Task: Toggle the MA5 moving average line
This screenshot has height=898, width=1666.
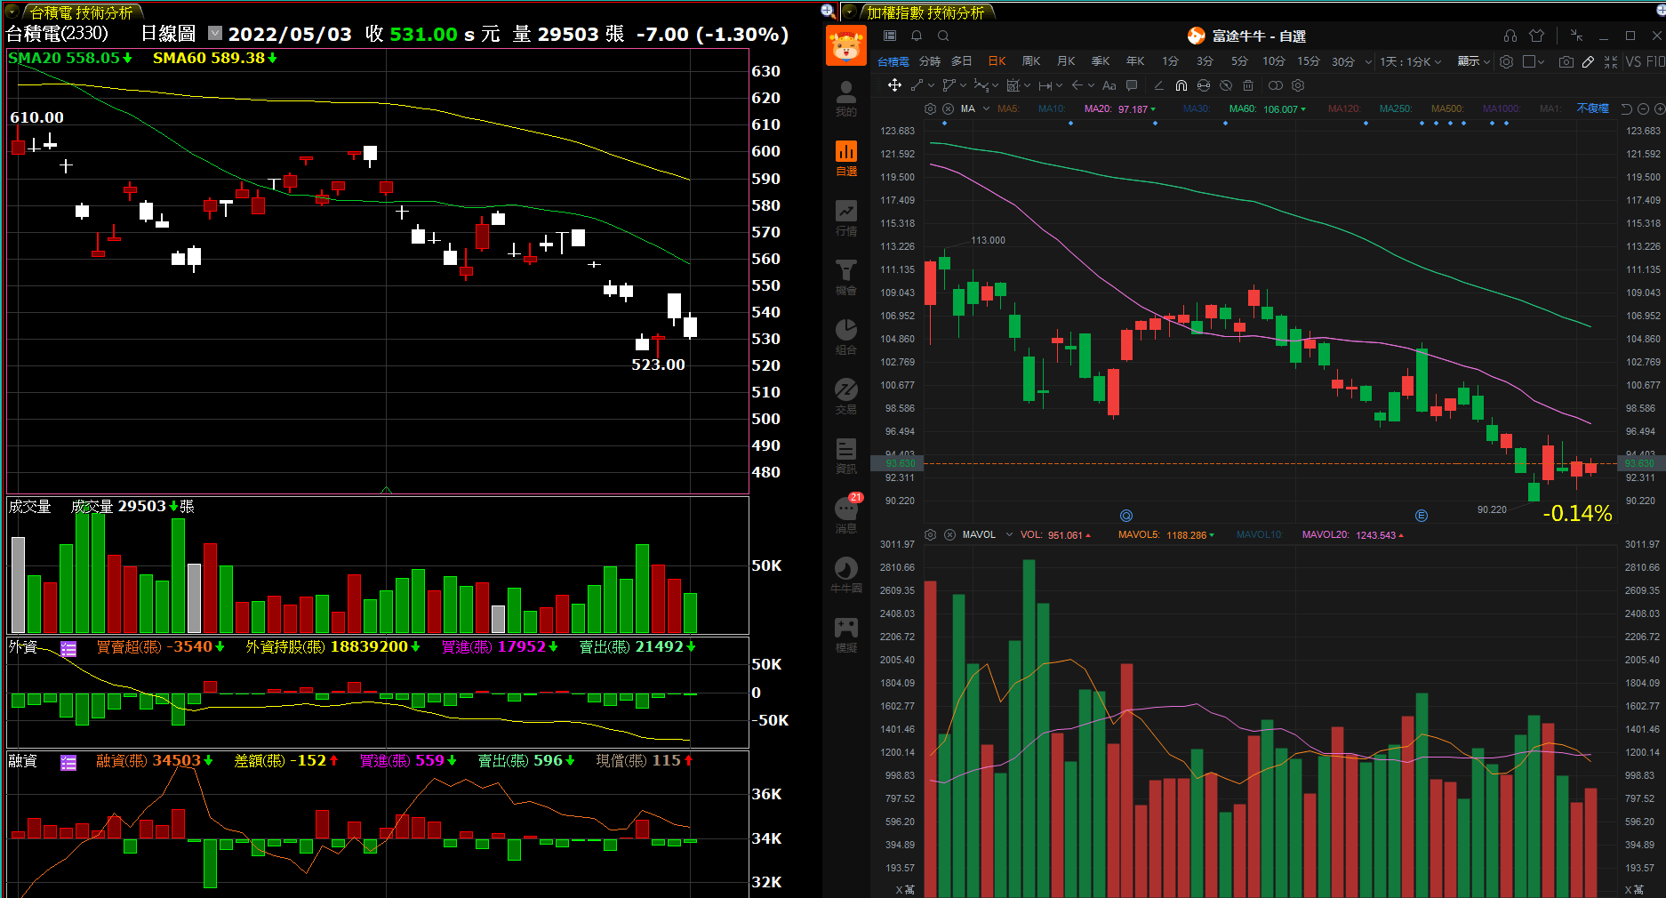Action: tap(1007, 108)
